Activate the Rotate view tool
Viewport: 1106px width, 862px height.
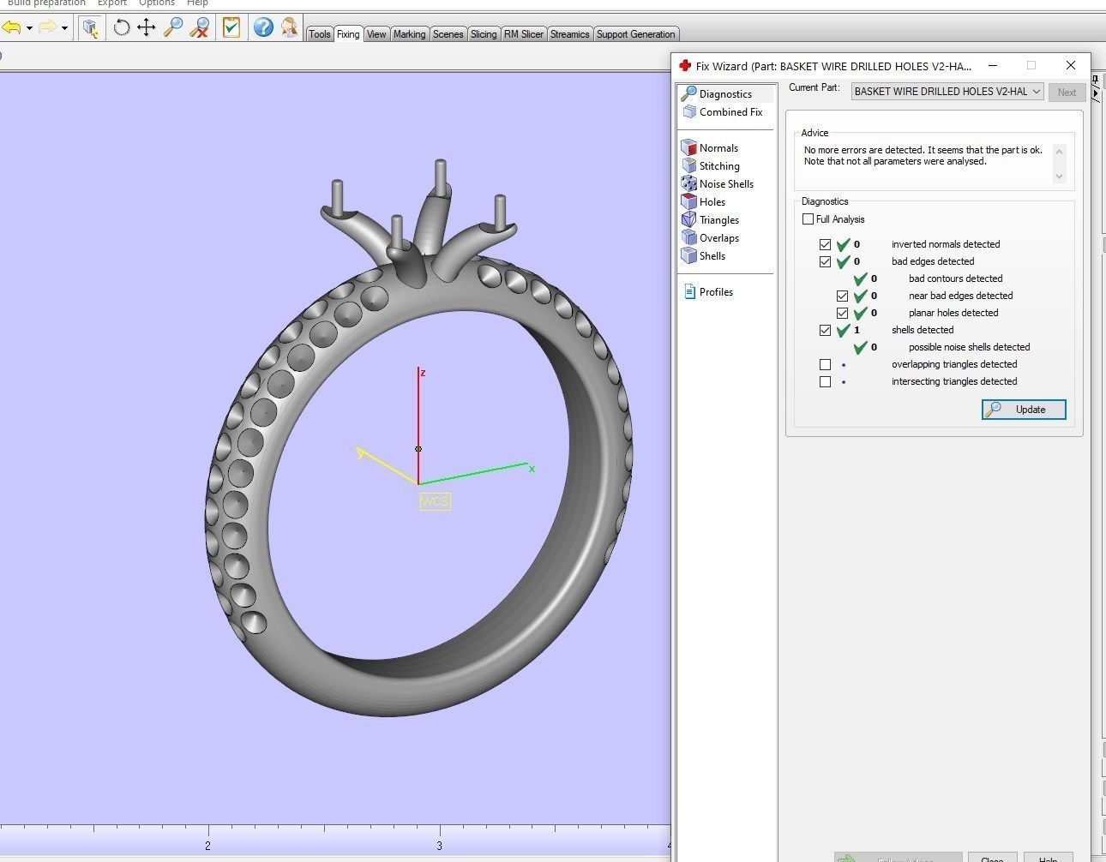122,27
